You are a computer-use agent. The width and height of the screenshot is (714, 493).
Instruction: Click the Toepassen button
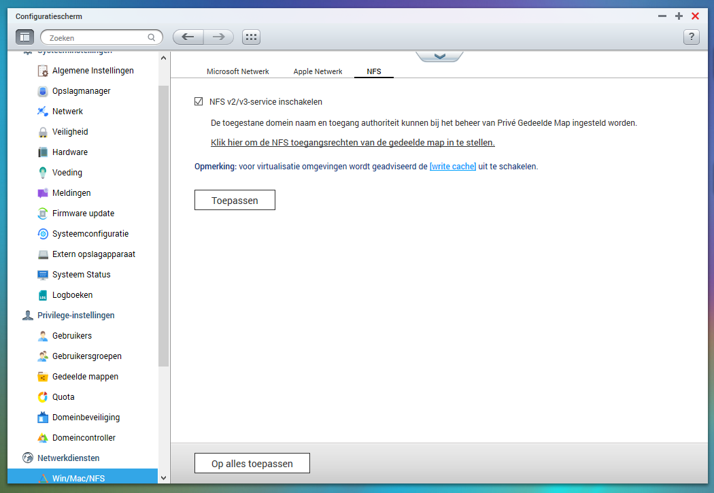235,201
